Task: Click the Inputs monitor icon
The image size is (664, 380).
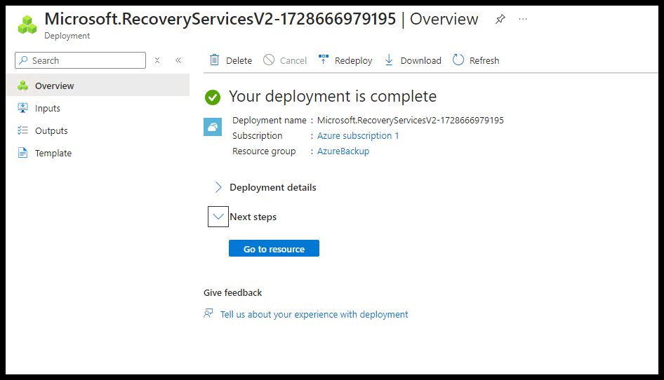Action: 23,108
